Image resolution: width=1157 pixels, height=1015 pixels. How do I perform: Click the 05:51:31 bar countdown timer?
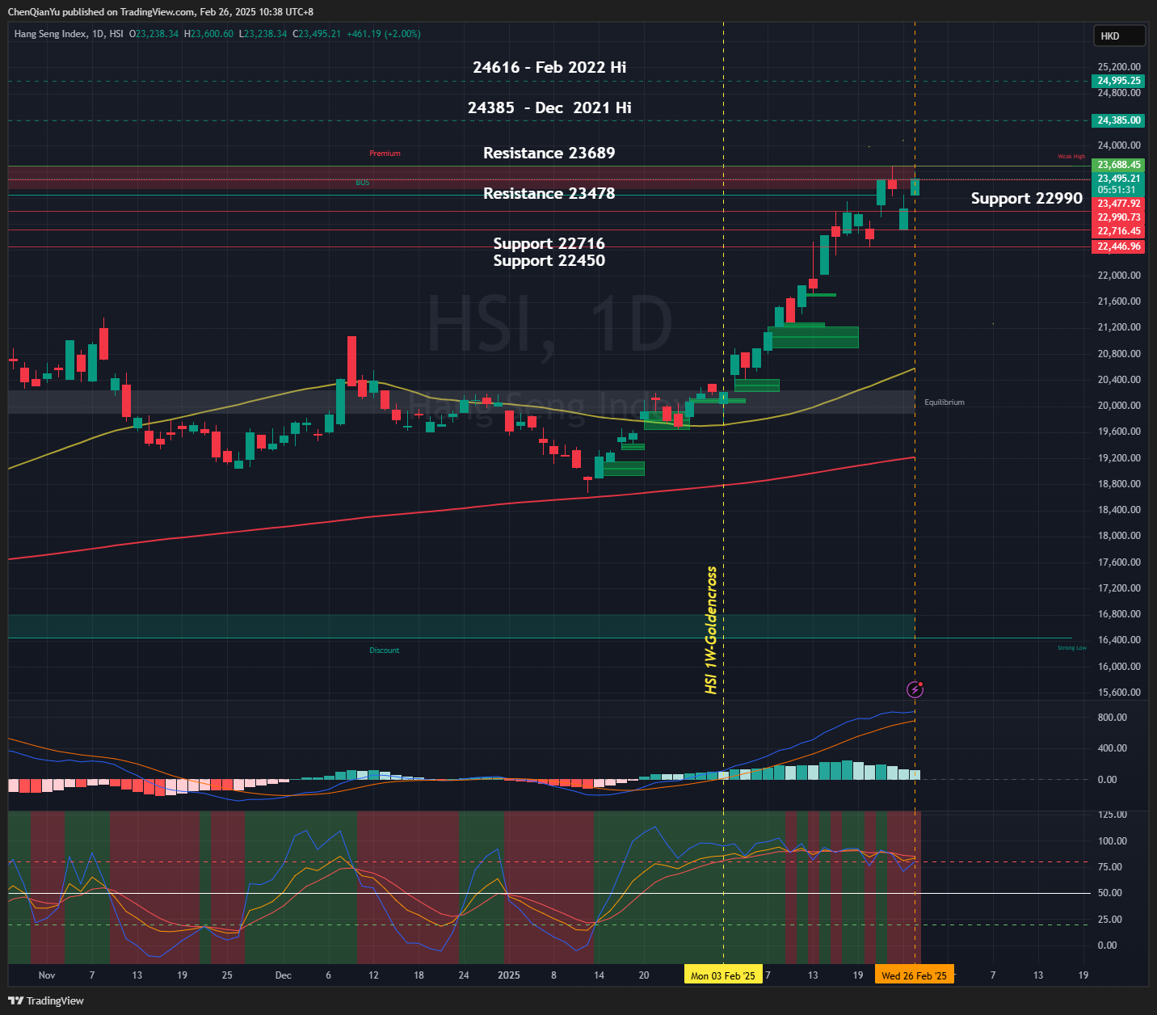coord(1117,190)
